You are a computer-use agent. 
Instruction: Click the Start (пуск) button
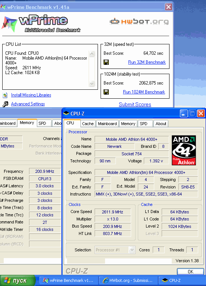[18, 280]
